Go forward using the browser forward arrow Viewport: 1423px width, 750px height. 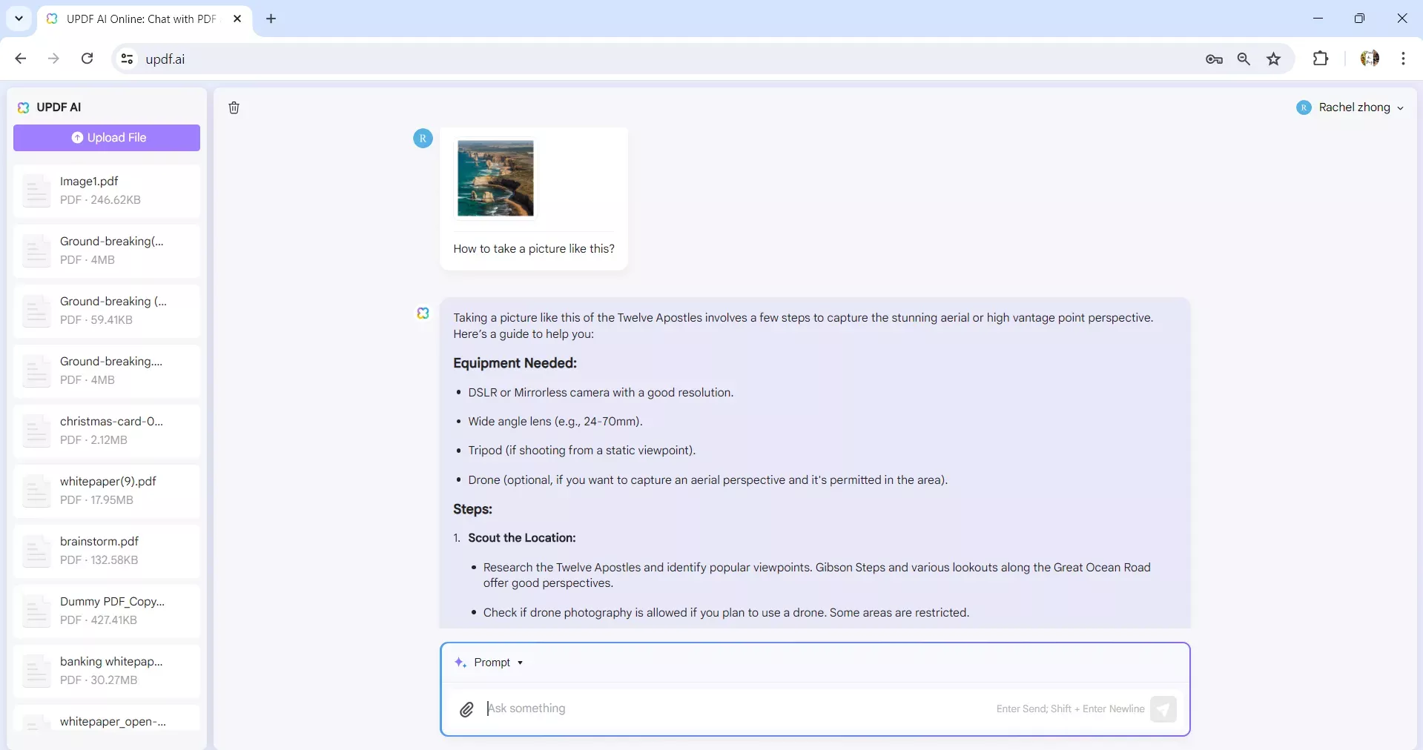click(x=53, y=59)
